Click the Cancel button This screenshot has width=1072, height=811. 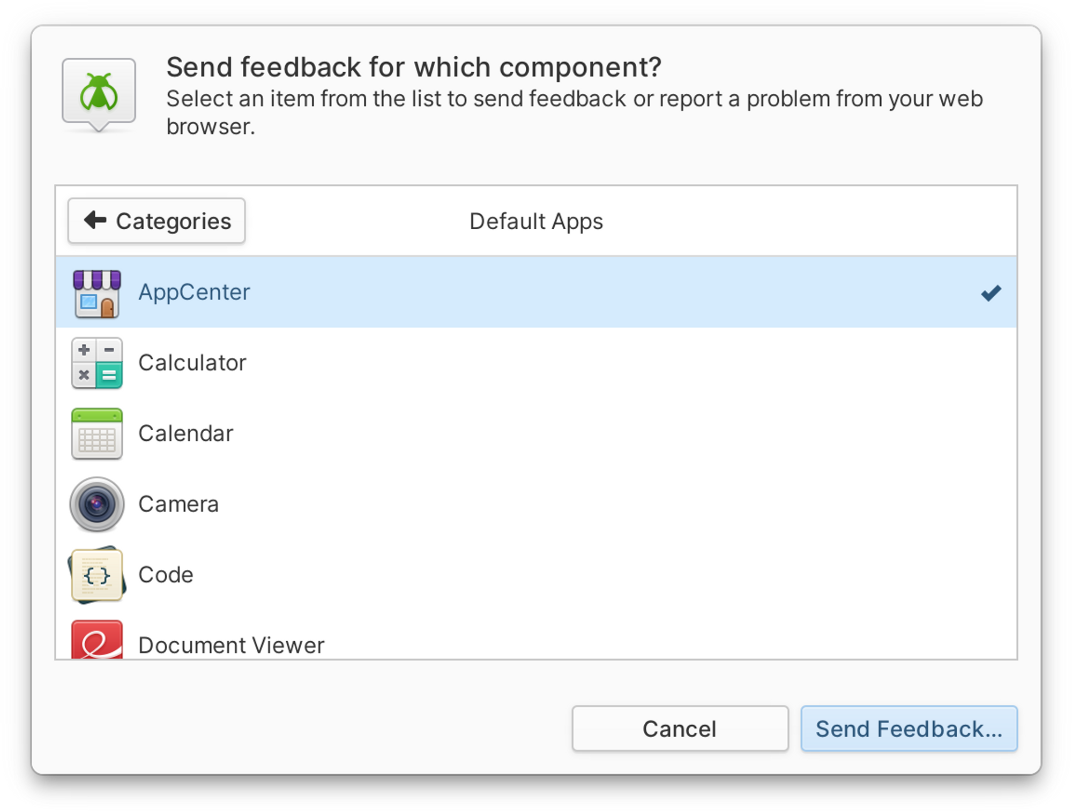pyautogui.click(x=680, y=729)
